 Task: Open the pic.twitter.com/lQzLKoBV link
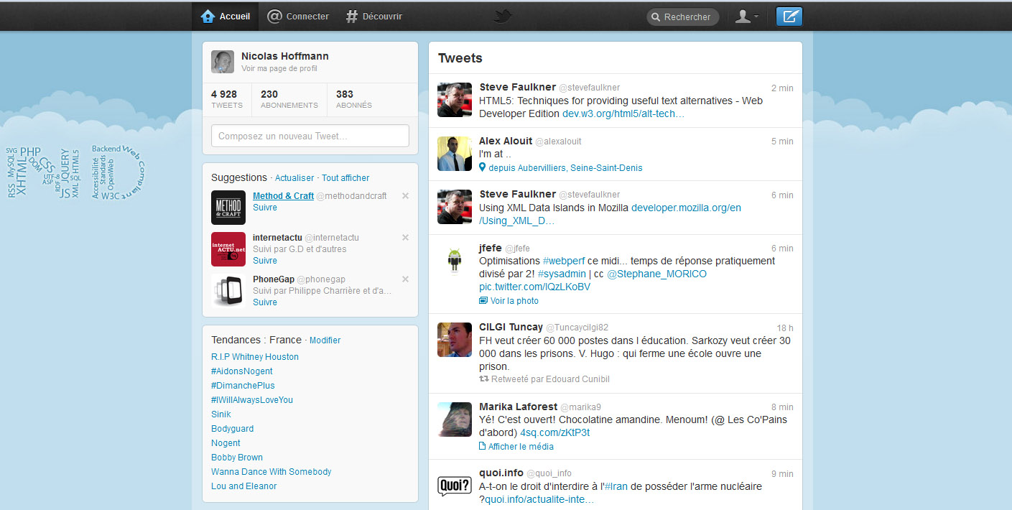click(x=534, y=287)
